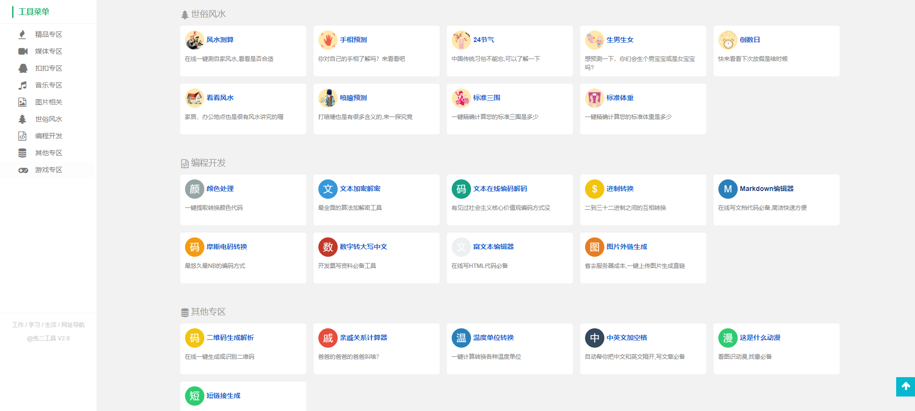Click the 编程开发 section heading
This screenshot has height=411, width=915.
coord(208,163)
